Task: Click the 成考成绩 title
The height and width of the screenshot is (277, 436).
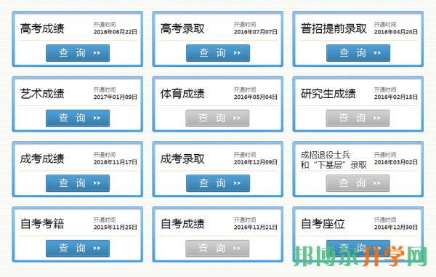Action: (x=42, y=158)
